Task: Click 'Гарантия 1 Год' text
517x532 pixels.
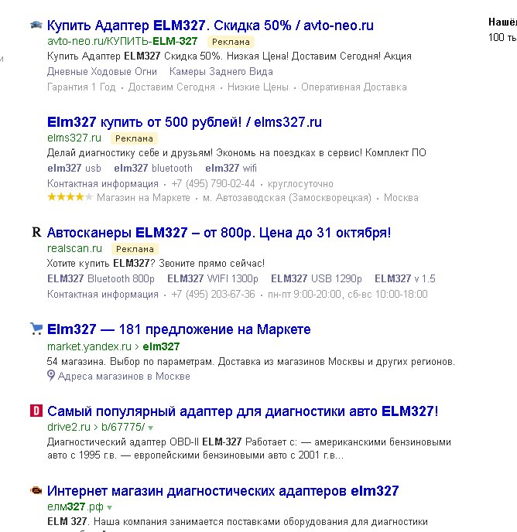Action: (81, 87)
